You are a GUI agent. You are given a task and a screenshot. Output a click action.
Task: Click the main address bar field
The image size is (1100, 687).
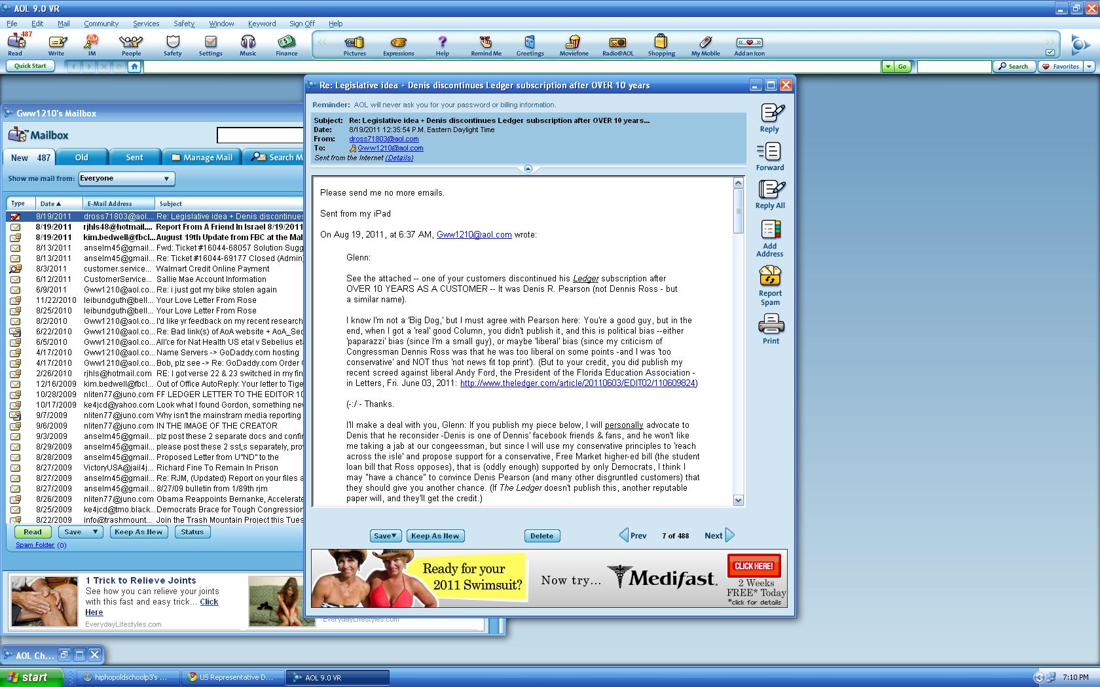coord(511,66)
